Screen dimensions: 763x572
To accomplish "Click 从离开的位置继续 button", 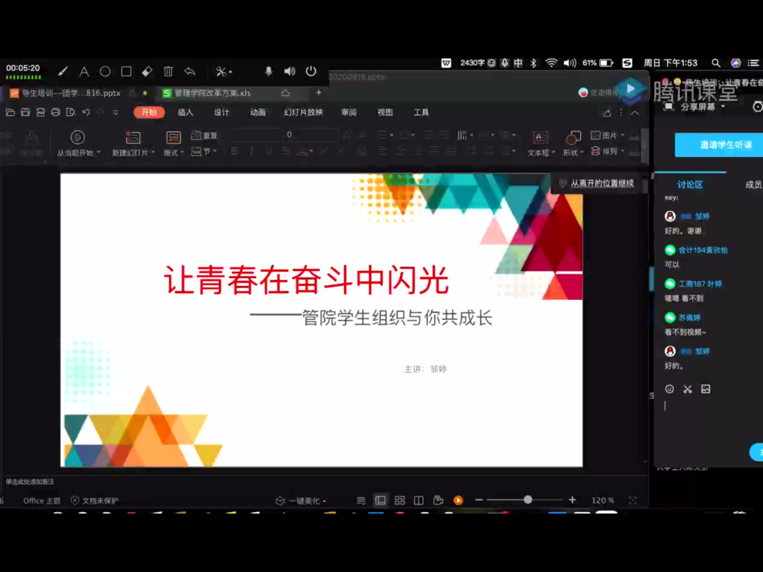I will 601,184.
